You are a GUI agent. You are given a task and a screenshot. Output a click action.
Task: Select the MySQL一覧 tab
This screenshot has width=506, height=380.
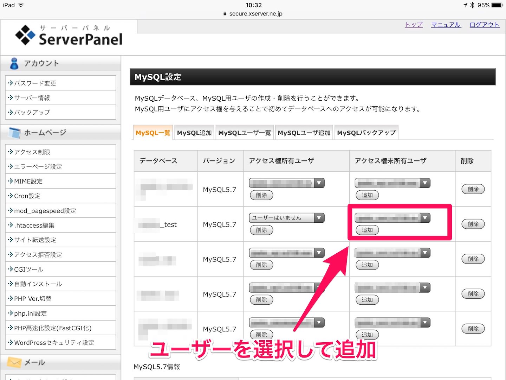153,133
